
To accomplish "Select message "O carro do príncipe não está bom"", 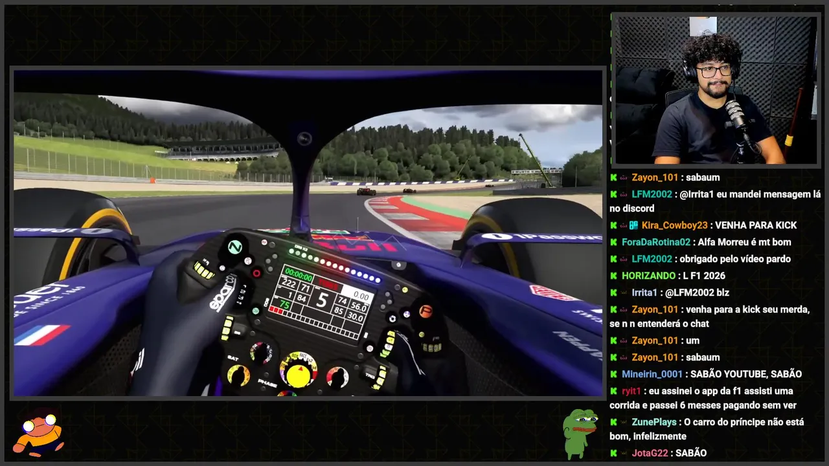I will tap(707, 429).
